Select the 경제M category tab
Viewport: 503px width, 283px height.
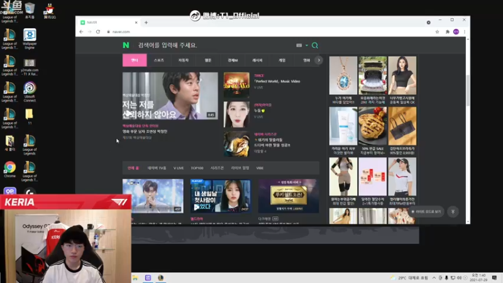click(x=233, y=60)
